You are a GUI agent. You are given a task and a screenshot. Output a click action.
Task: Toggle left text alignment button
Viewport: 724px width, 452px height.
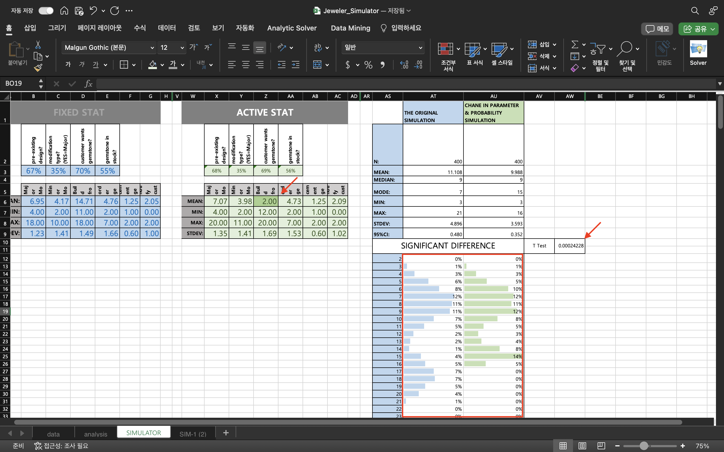pos(232,65)
